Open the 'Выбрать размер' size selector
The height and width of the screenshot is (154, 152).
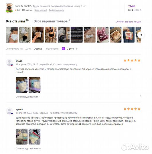point(56,10)
